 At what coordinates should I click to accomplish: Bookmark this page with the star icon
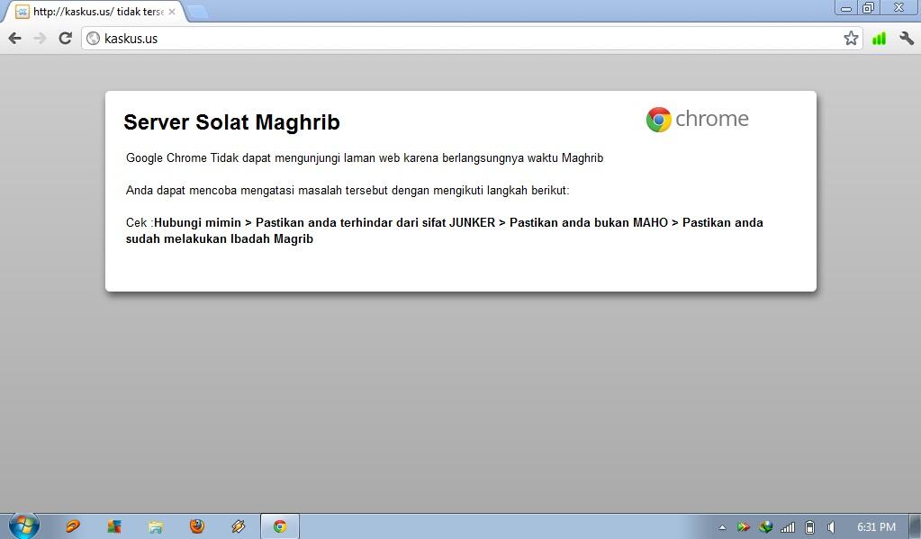click(x=851, y=39)
